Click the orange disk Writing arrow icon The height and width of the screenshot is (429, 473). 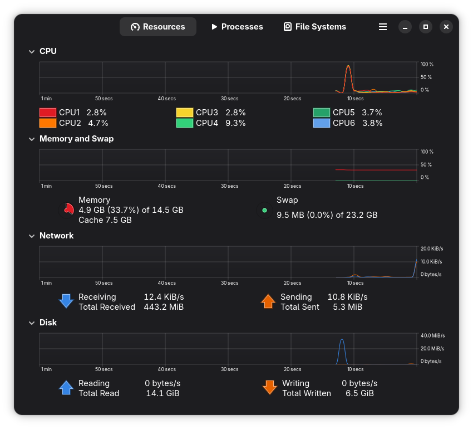click(270, 388)
